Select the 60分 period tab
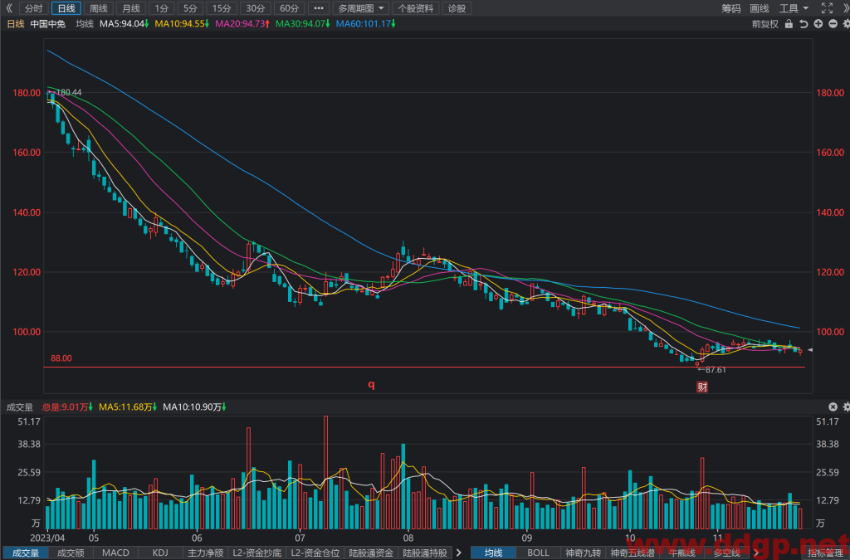850x560 pixels. pyautogui.click(x=289, y=8)
